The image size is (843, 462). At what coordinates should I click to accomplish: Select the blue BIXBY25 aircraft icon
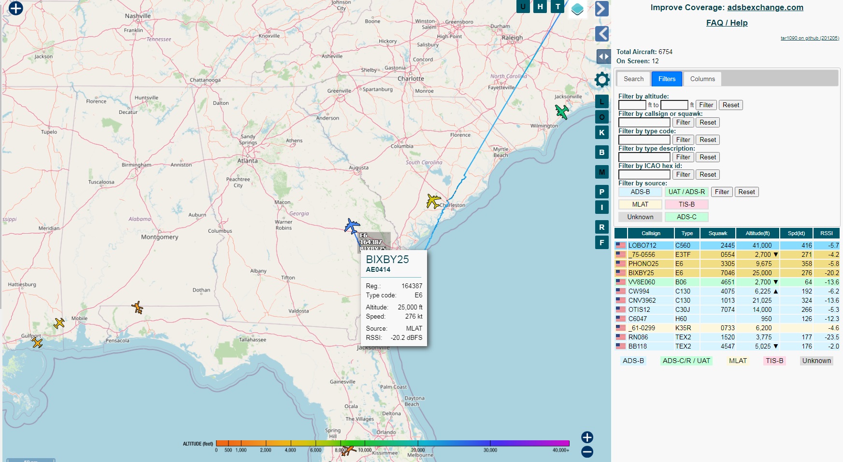click(x=352, y=226)
